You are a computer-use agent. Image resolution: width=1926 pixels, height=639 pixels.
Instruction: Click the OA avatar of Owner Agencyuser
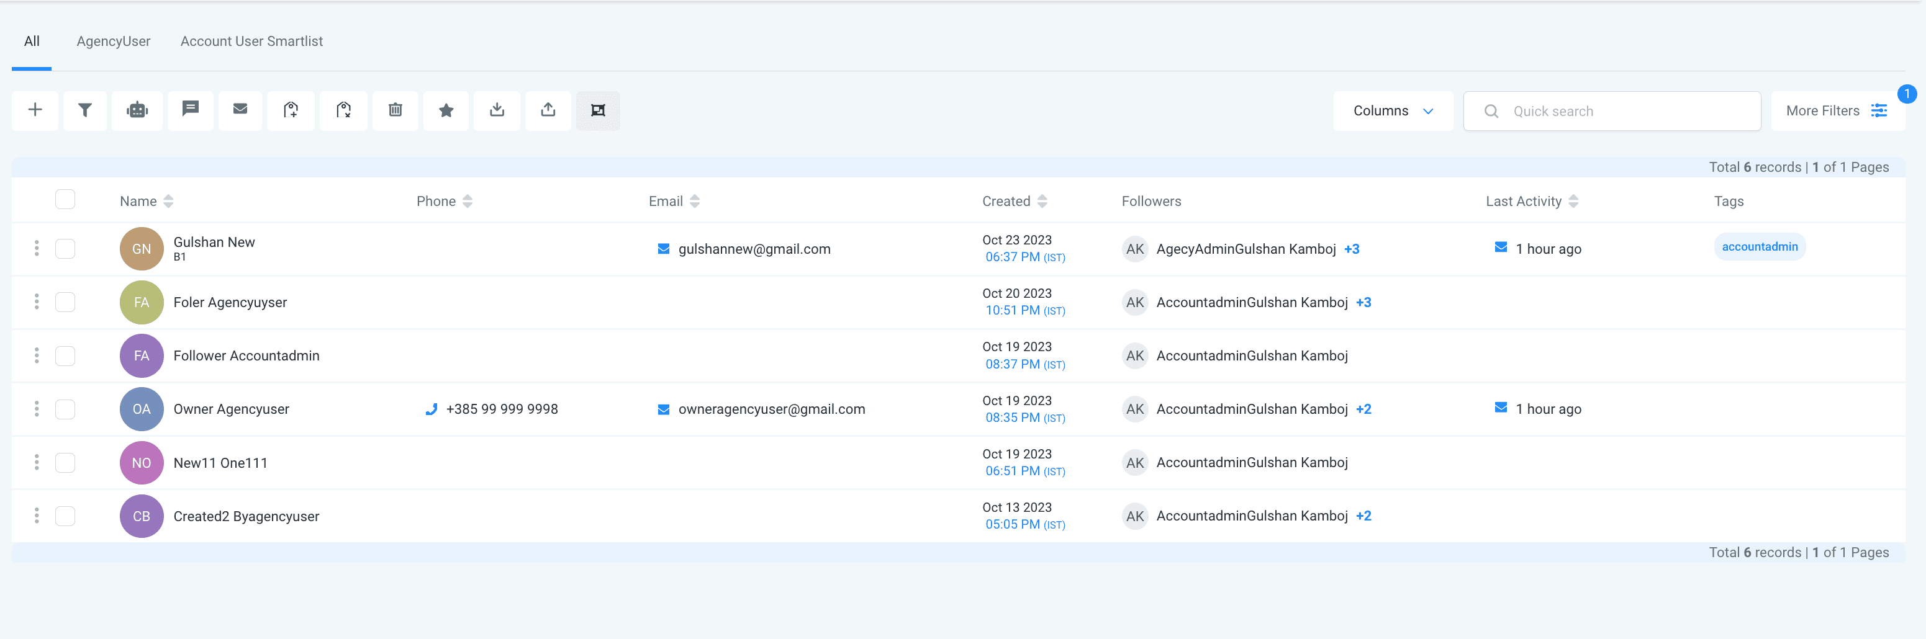coord(142,409)
